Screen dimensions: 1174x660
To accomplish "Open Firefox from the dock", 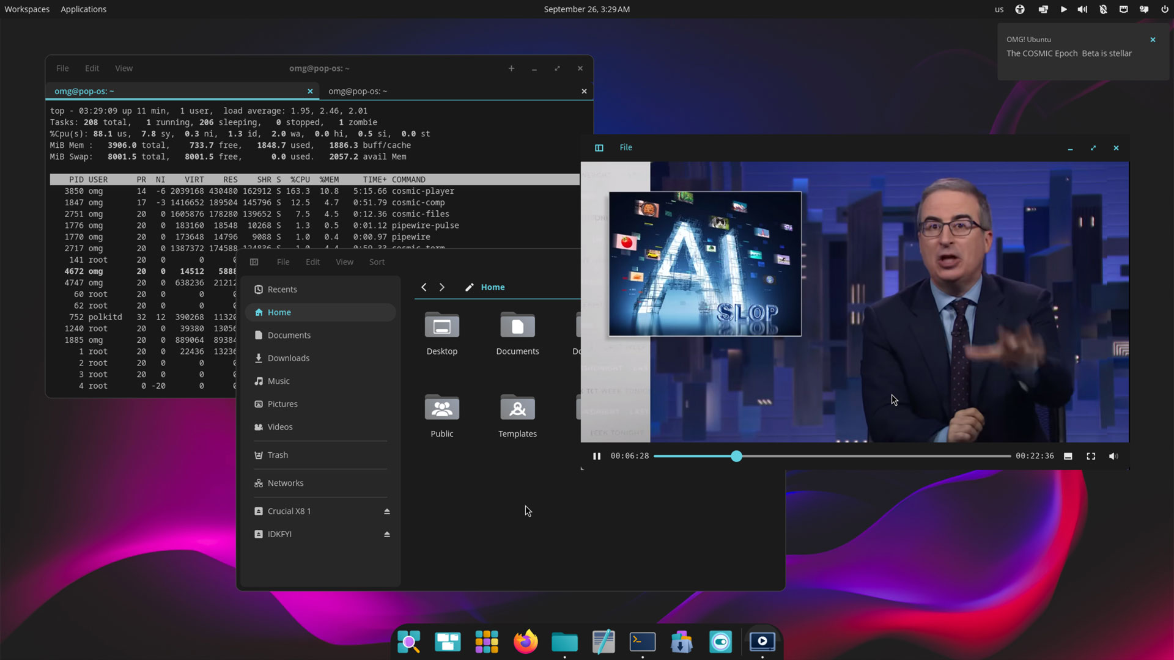I will point(525,642).
